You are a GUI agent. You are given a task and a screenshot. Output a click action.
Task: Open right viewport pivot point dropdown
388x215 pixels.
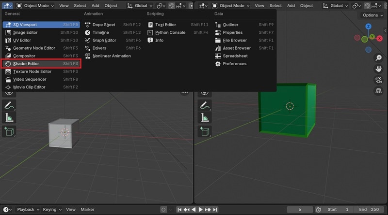coord(356,6)
